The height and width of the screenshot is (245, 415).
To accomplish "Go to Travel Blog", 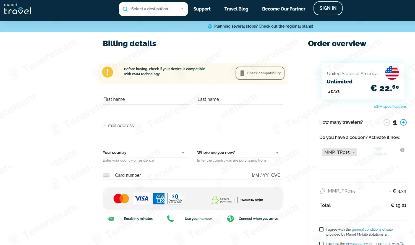I will 236,9.
